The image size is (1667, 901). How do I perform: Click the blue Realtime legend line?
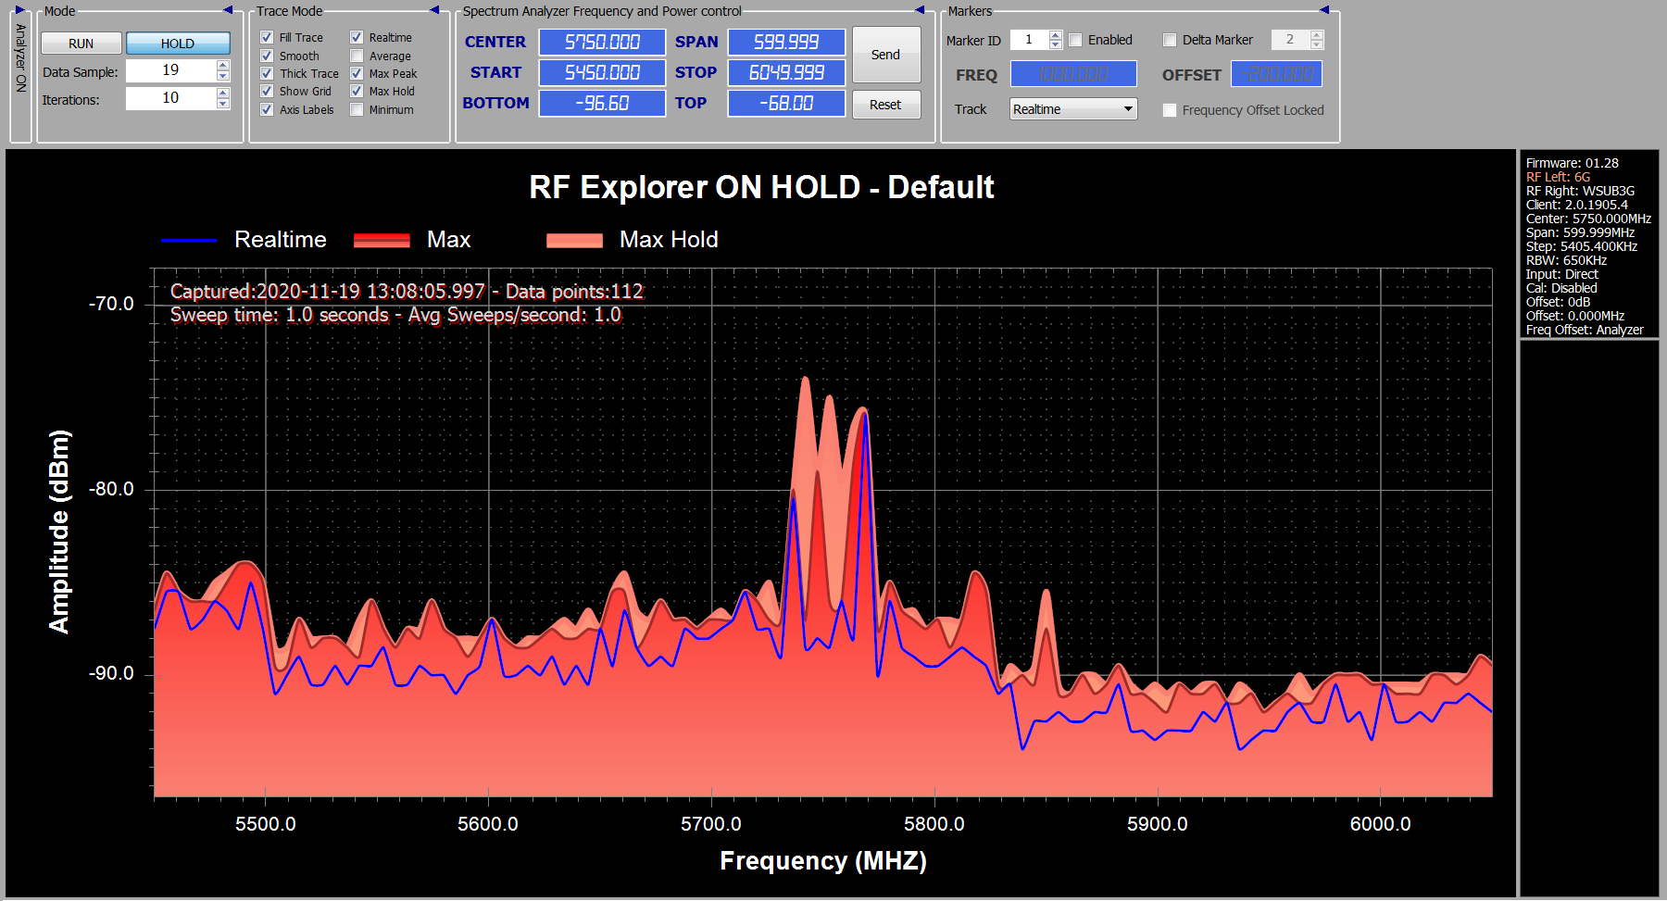(x=189, y=240)
